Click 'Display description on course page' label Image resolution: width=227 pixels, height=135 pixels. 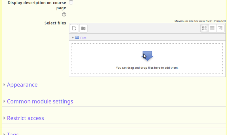pyautogui.click(x=37, y=5)
